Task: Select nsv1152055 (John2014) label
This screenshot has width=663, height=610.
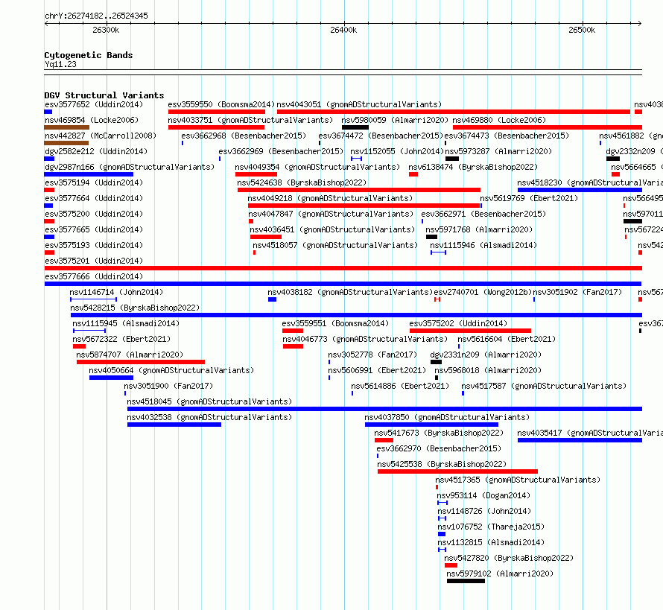Action: click(x=396, y=151)
